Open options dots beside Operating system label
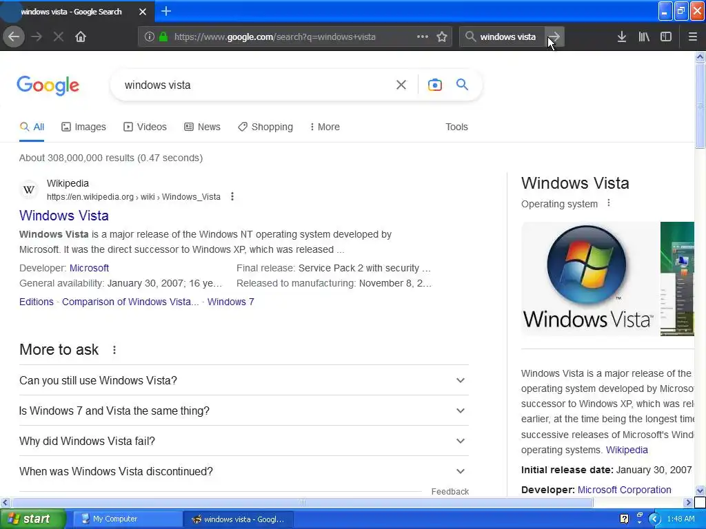 [x=609, y=203]
